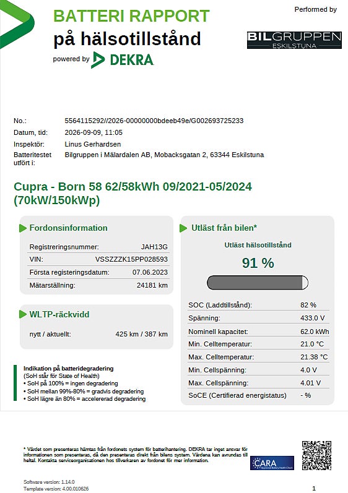
Task: Click the CARA battery health check badge
Action: pyautogui.click(x=272, y=463)
